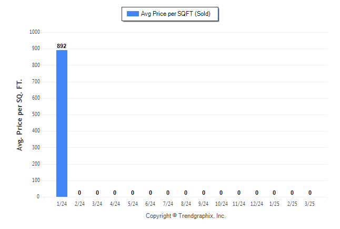Screen dimensions: 340x229
Task: Click the 12/24 x-axis label
Action: tap(257, 204)
